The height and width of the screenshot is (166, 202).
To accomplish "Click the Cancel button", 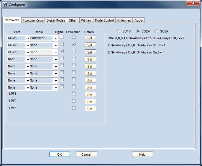I will pyautogui.click(x=86, y=154).
